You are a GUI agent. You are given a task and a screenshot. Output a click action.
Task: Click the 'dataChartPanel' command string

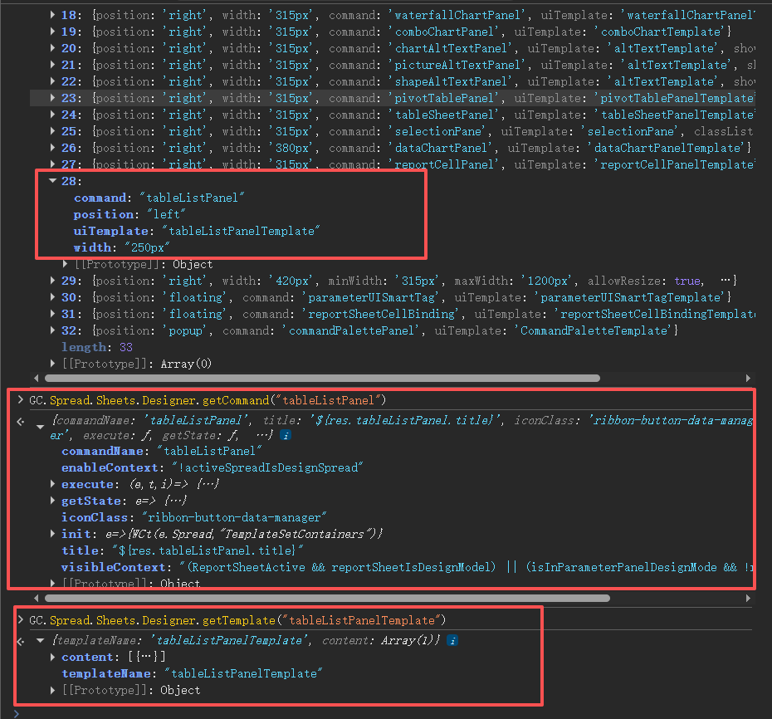(x=440, y=148)
